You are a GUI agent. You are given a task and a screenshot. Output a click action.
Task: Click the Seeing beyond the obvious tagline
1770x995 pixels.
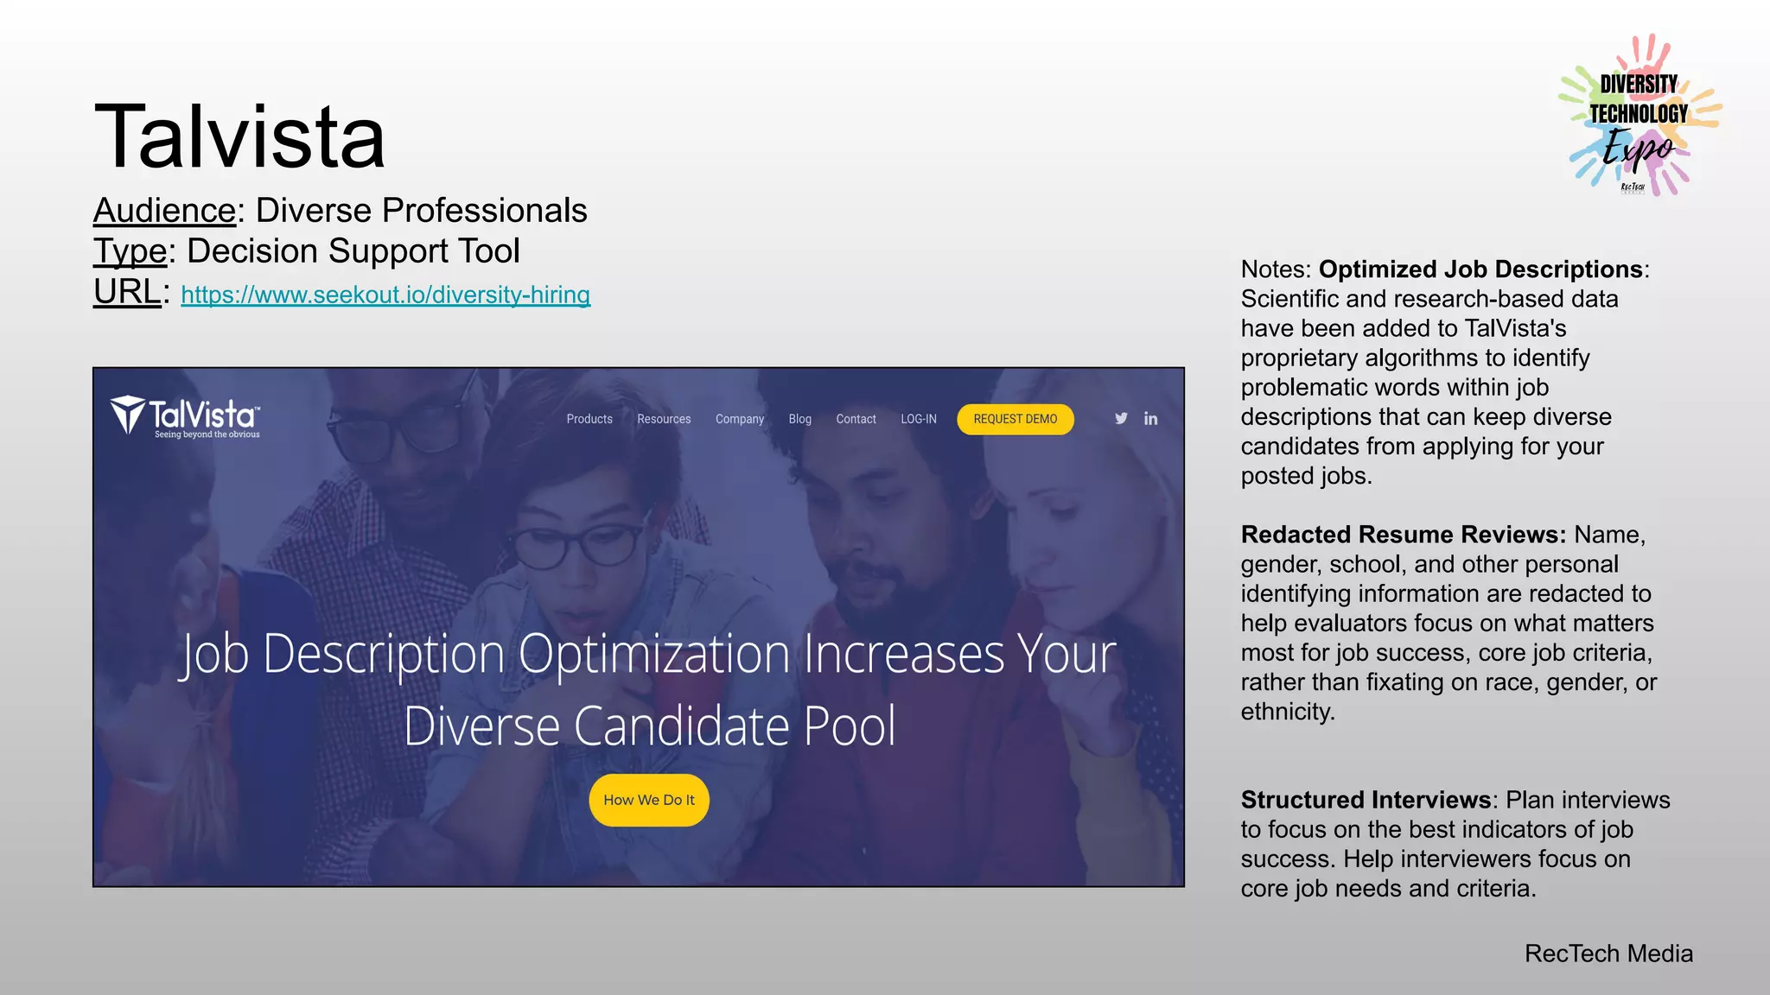(207, 434)
